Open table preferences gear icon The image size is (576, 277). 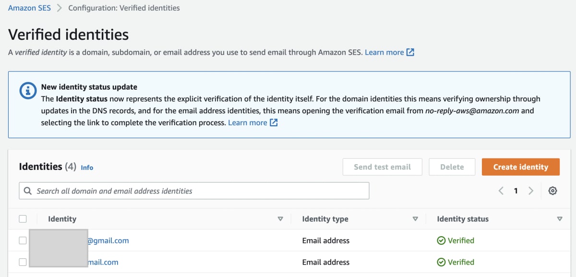coord(552,191)
